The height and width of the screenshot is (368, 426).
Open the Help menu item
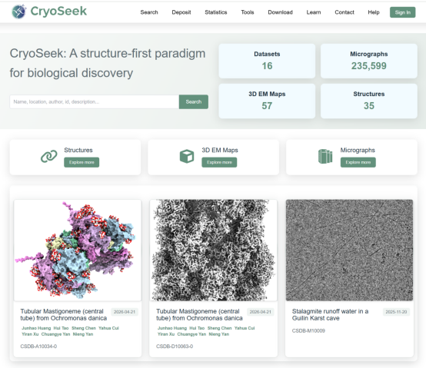[374, 12]
